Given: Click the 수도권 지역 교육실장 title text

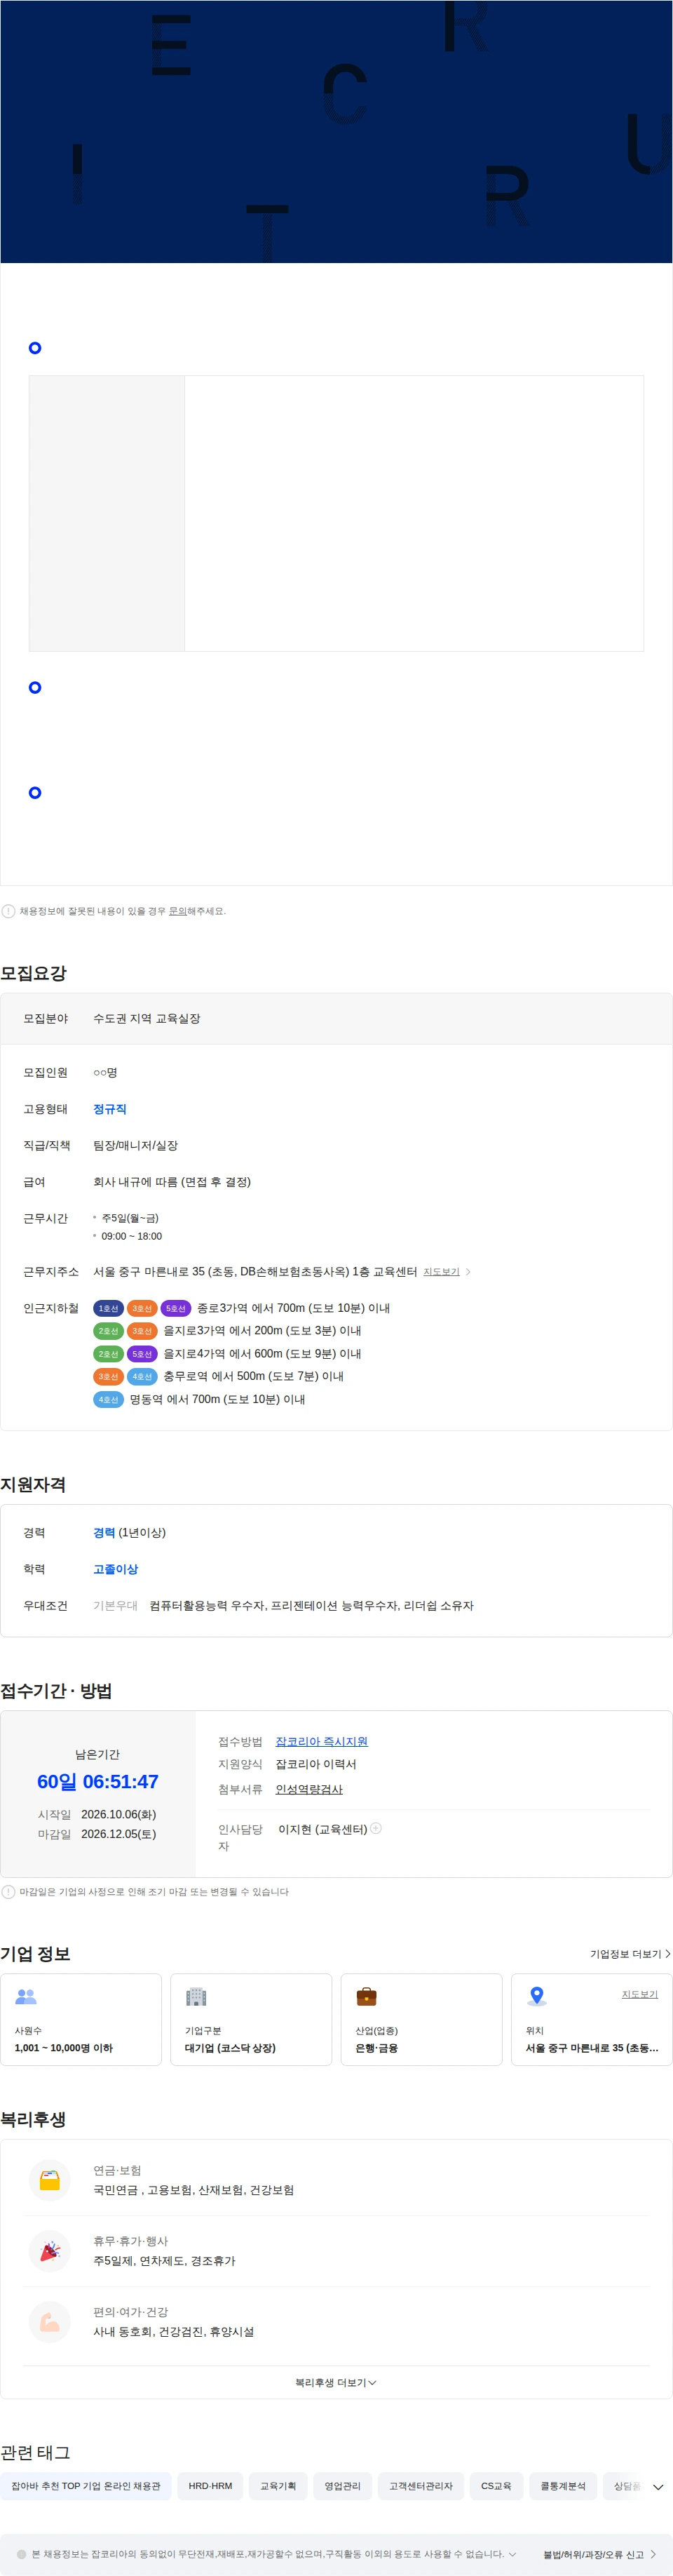Looking at the screenshot, I should (147, 1019).
